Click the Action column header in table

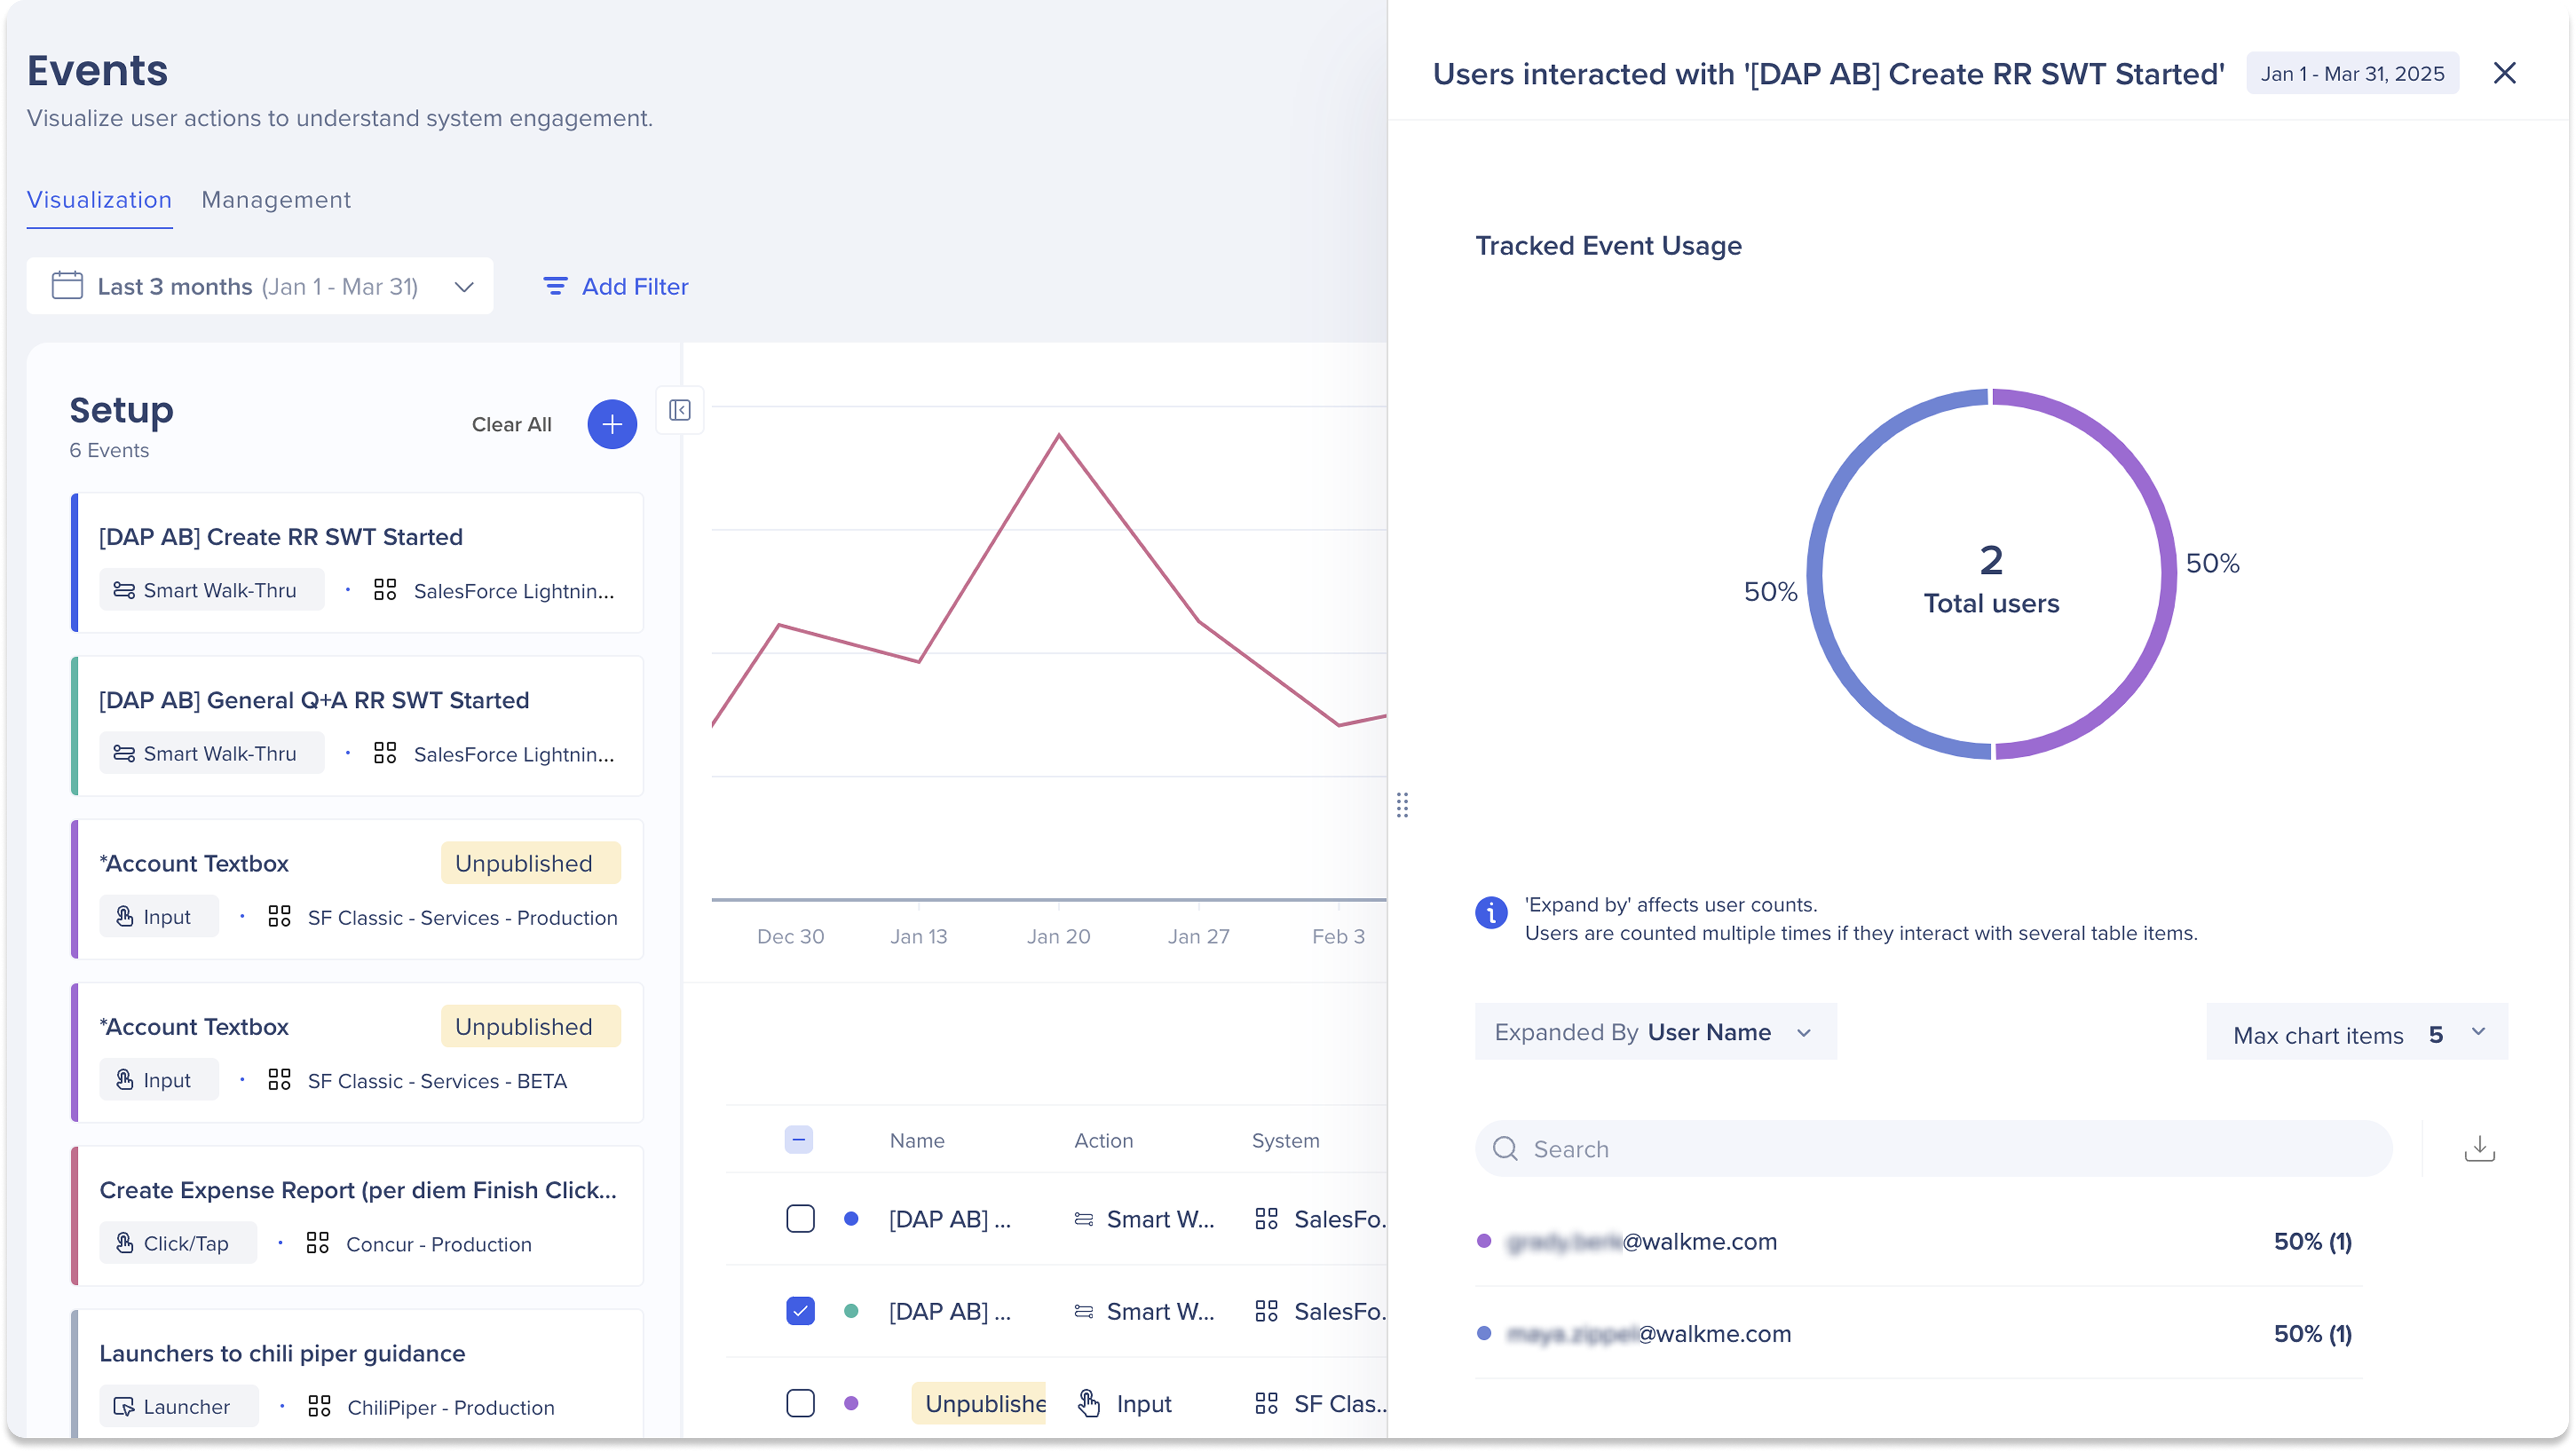pyautogui.click(x=1103, y=1140)
